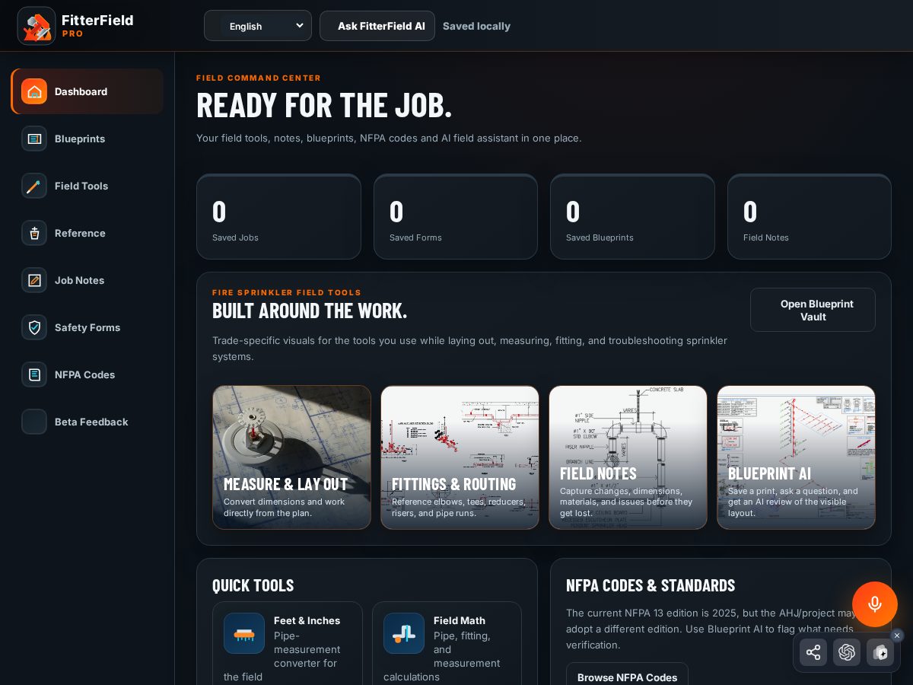Go to Job Notes menu item

pos(87,280)
